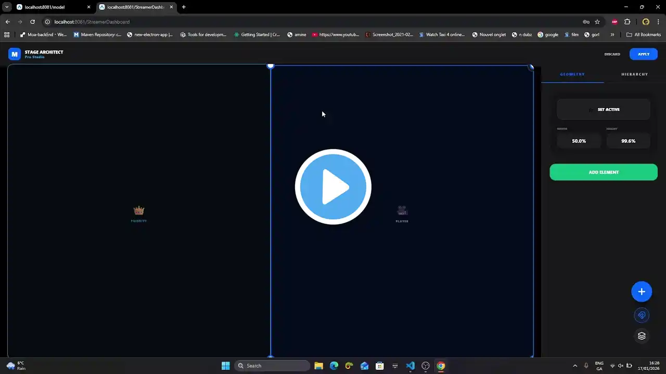The width and height of the screenshot is (666, 374).
Task: Open the Nouvel onglet bookmark
Action: 489,35
